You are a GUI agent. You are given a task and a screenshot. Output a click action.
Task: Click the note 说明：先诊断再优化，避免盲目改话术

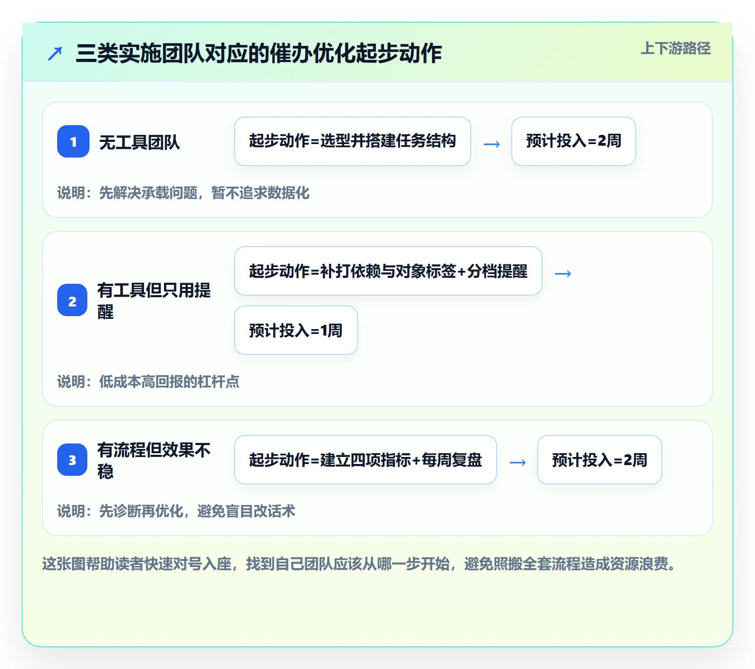[176, 511]
